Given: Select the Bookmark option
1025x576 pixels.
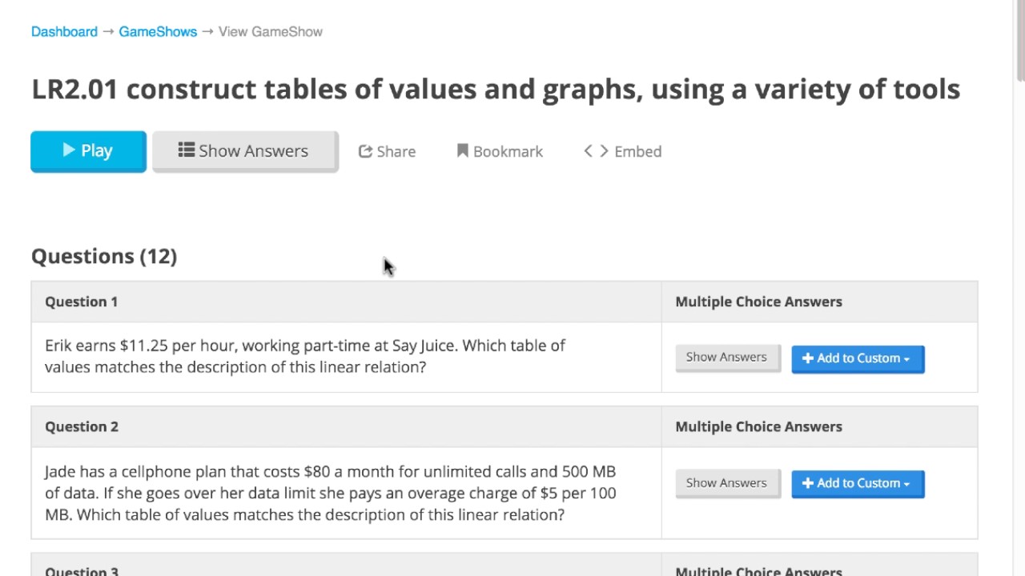Looking at the screenshot, I should (x=508, y=151).
